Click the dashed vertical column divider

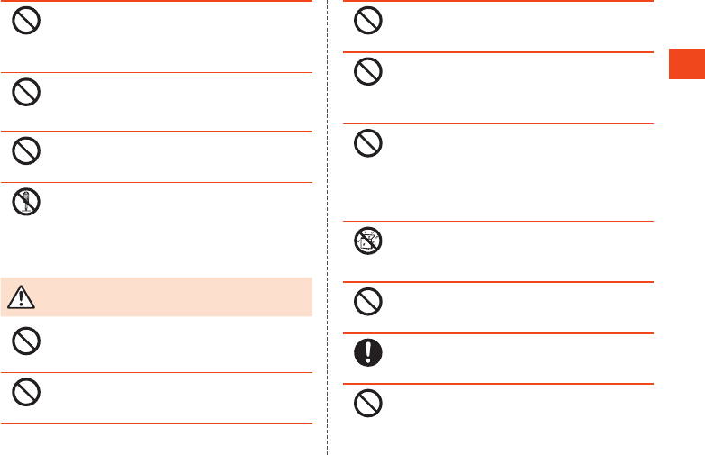(328, 227)
